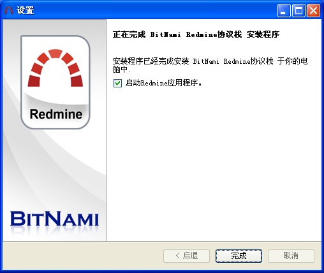Minimize the 设置 installer window

[x=284, y=10]
